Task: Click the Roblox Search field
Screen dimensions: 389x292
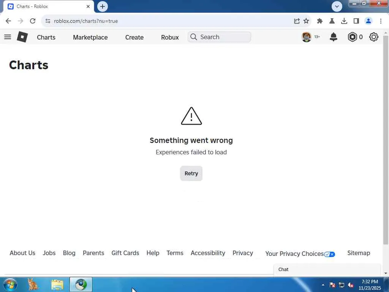Action: tap(219, 37)
